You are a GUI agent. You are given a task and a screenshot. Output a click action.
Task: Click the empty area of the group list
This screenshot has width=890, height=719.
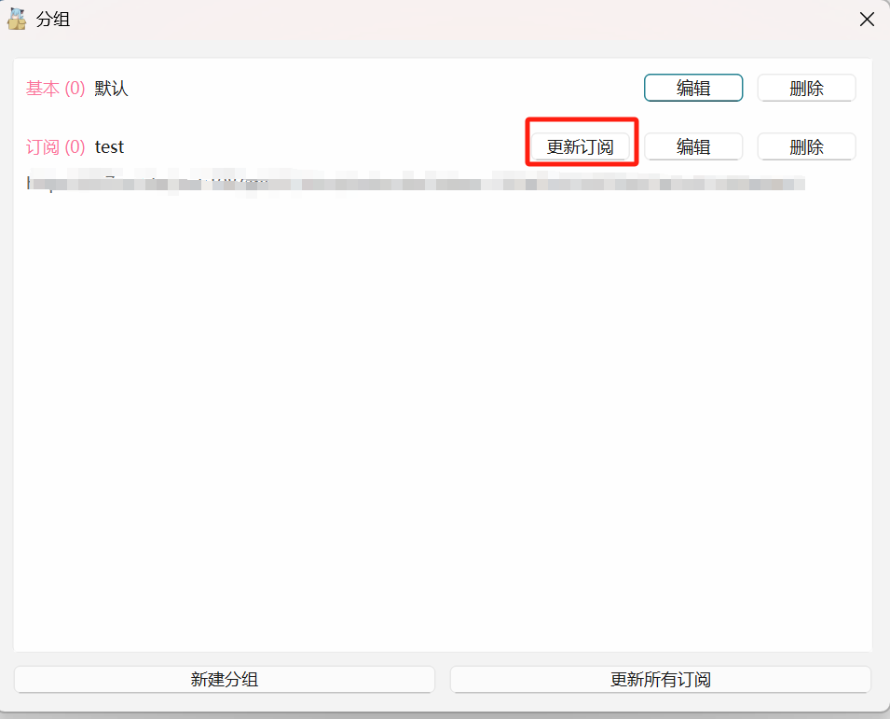(x=443, y=420)
